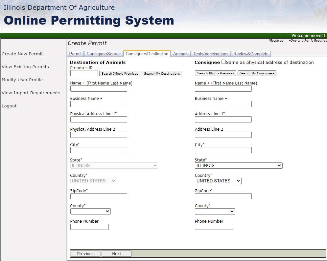Viewport: 327px width, 261px height.
Task: Click the 'Welcome mevet1' text
Action: (308, 36)
